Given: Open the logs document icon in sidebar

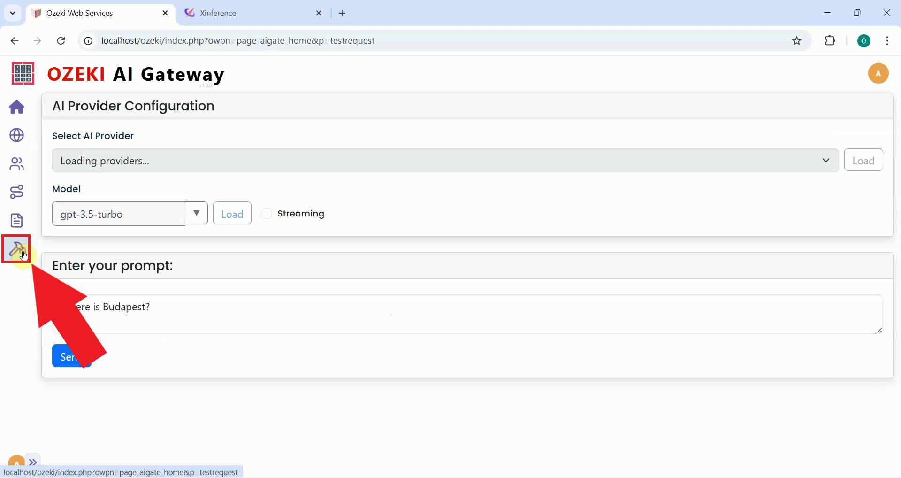Looking at the screenshot, I should point(16,220).
